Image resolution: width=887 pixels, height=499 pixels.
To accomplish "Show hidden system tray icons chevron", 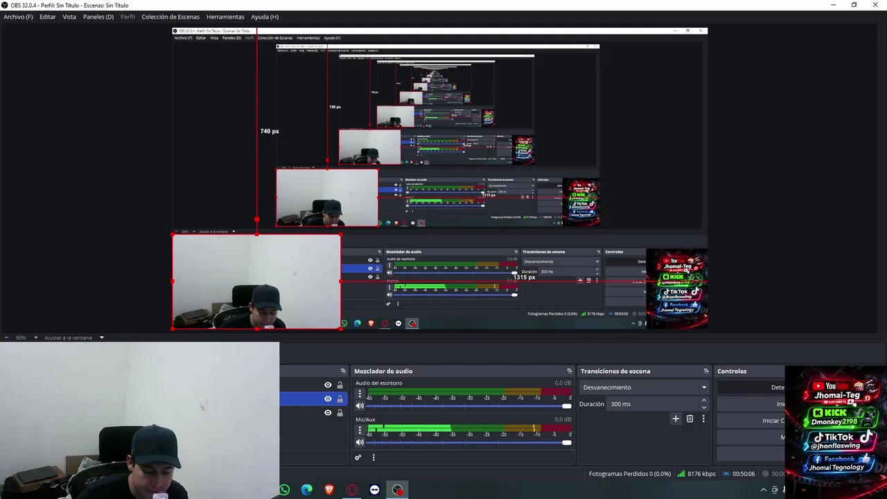I will tap(764, 490).
